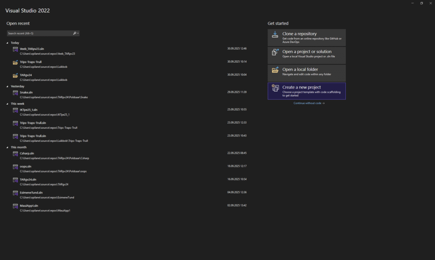
Task: Collapse the This month group
Action: click(x=7, y=147)
